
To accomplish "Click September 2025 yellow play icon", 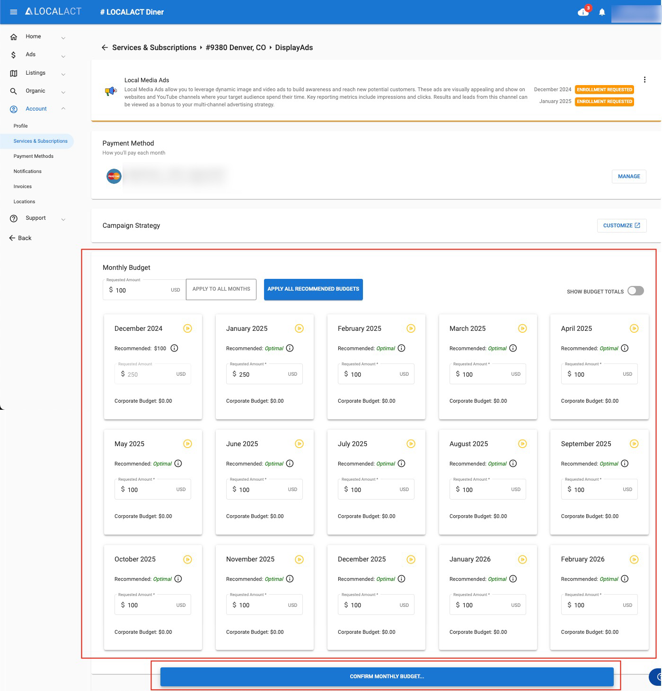I will point(634,443).
